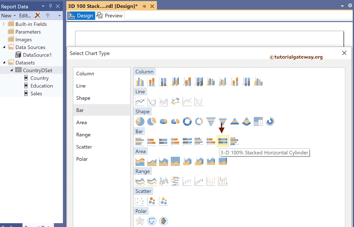Screen dimensions: 354x227
Task: Select the Tree Map chart icon
Action: click(258, 121)
